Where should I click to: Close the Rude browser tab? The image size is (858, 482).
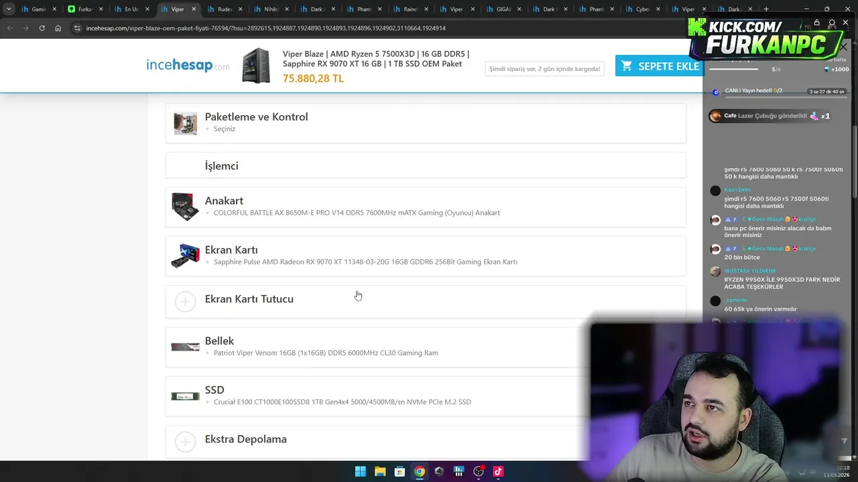tap(240, 9)
